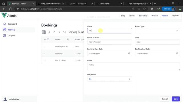The height and width of the screenshot is (103, 183).
Task: Go to first page of results
Action: (49, 32)
